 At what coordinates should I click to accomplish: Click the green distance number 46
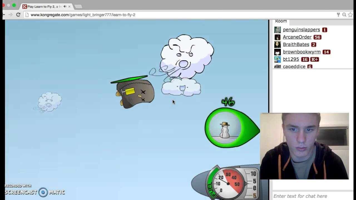(x=228, y=102)
